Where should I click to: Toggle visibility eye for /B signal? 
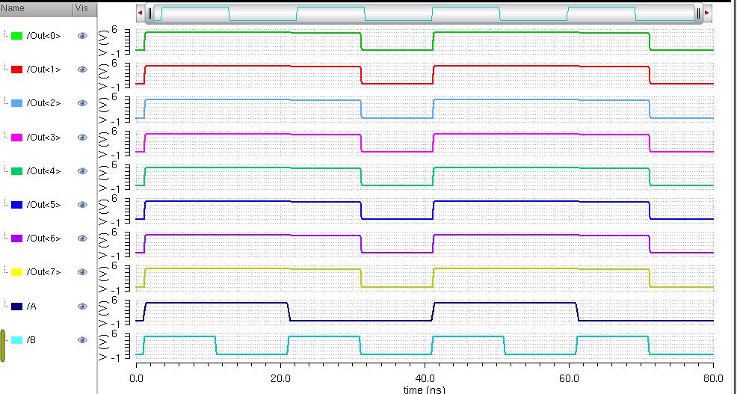[x=83, y=340]
